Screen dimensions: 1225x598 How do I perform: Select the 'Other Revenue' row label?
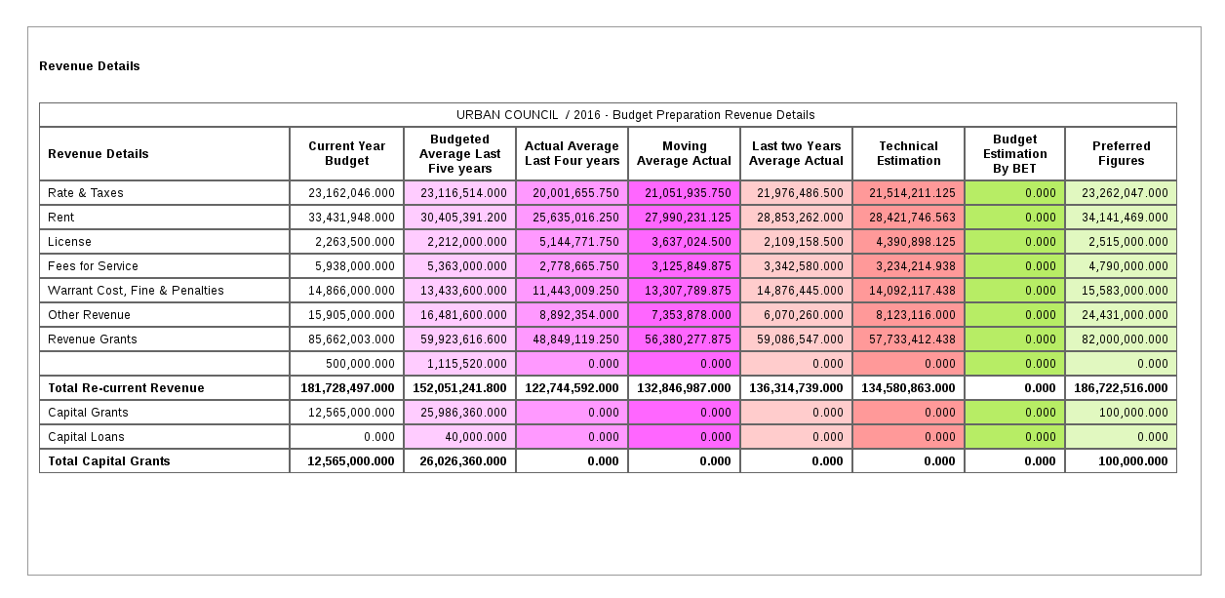click(x=89, y=315)
